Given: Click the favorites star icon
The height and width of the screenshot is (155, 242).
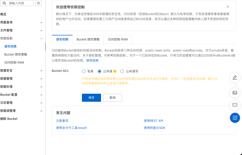Looking at the screenshot, I should 38,3.
